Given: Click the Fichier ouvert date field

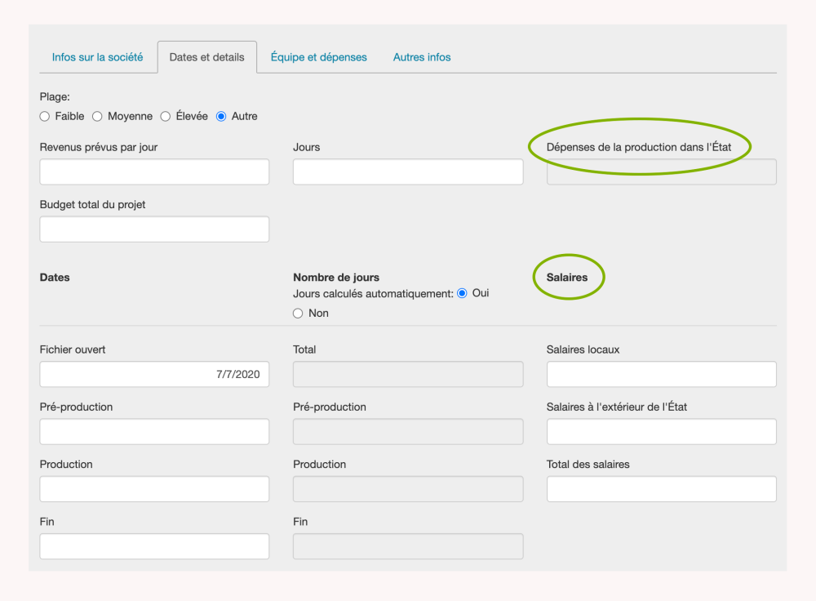Looking at the screenshot, I should click(x=154, y=375).
